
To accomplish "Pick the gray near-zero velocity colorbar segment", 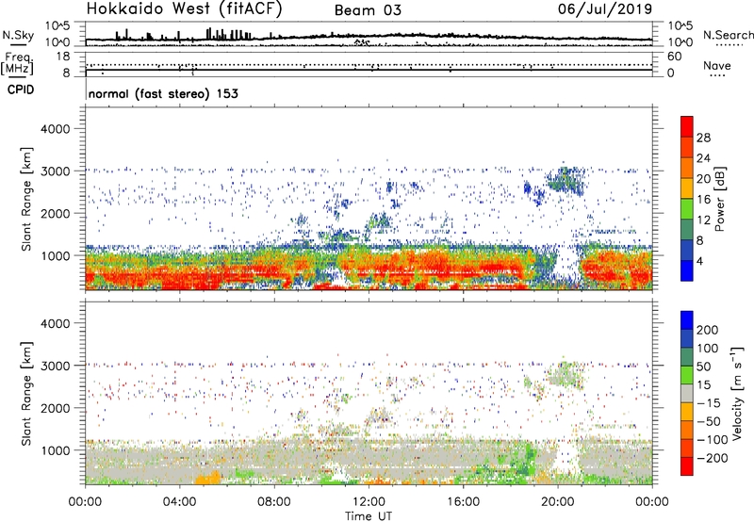I will click(x=687, y=393).
